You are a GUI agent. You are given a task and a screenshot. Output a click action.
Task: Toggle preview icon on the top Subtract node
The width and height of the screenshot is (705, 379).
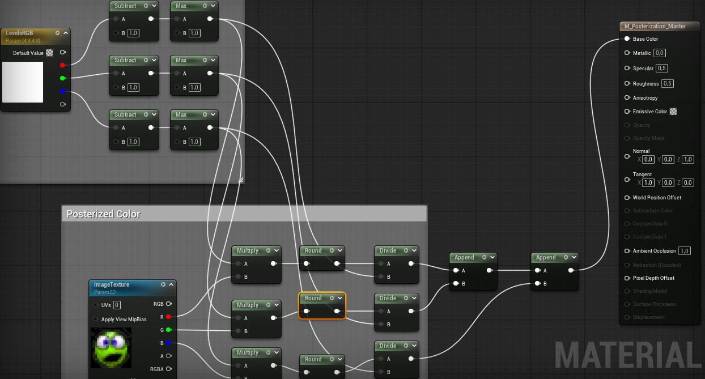click(x=146, y=6)
